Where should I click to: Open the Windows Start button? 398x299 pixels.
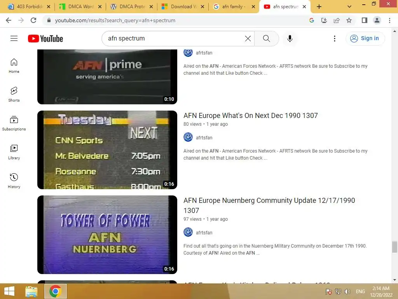(x=9, y=291)
